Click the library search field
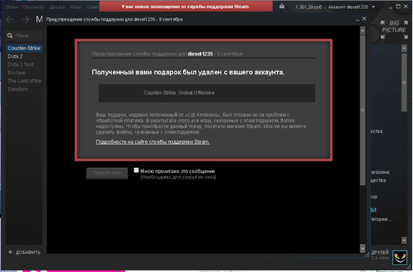Screen dimensions: 413x272 23,36
